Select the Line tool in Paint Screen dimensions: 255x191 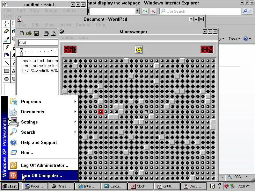click(7, 63)
